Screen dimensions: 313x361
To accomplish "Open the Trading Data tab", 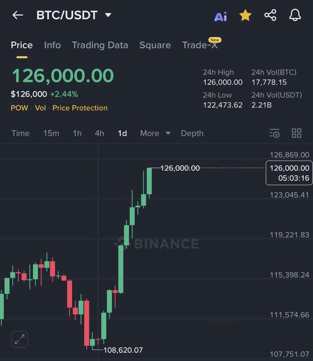I will coord(100,45).
